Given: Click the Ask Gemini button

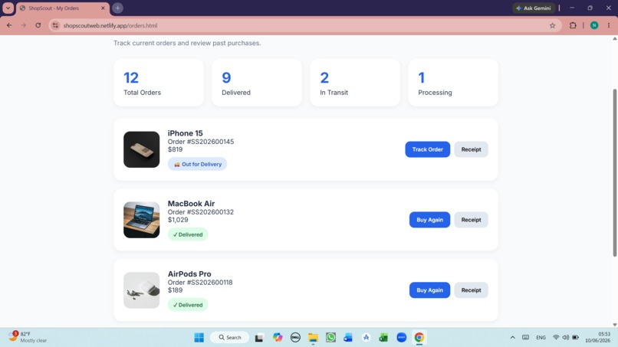Looking at the screenshot, I should [534, 8].
